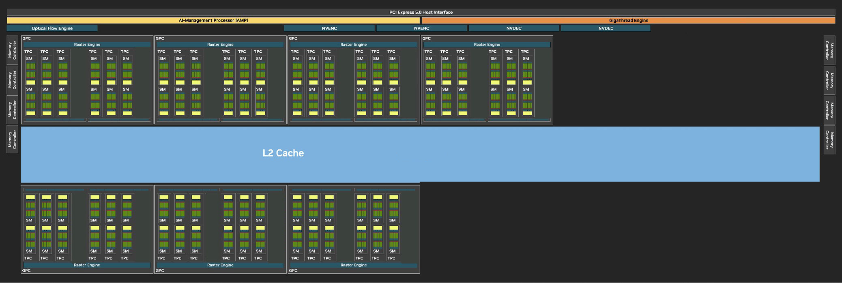The image size is (842, 283).
Task: Click the bottom Memory Controller on left edge
Action: pos(12,139)
